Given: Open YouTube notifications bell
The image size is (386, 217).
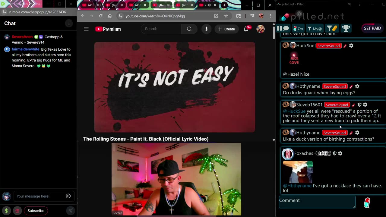Looking at the screenshot, I should click(x=246, y=29).
